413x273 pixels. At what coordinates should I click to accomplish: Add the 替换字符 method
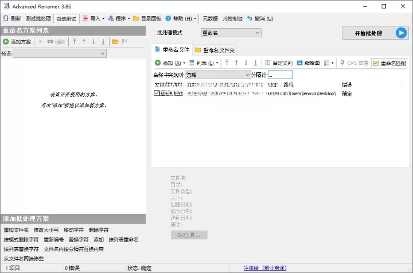coord(79,240)
